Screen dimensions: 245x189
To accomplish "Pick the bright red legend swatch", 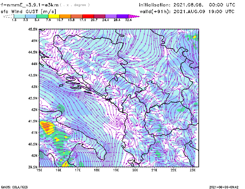I will 88,16.
